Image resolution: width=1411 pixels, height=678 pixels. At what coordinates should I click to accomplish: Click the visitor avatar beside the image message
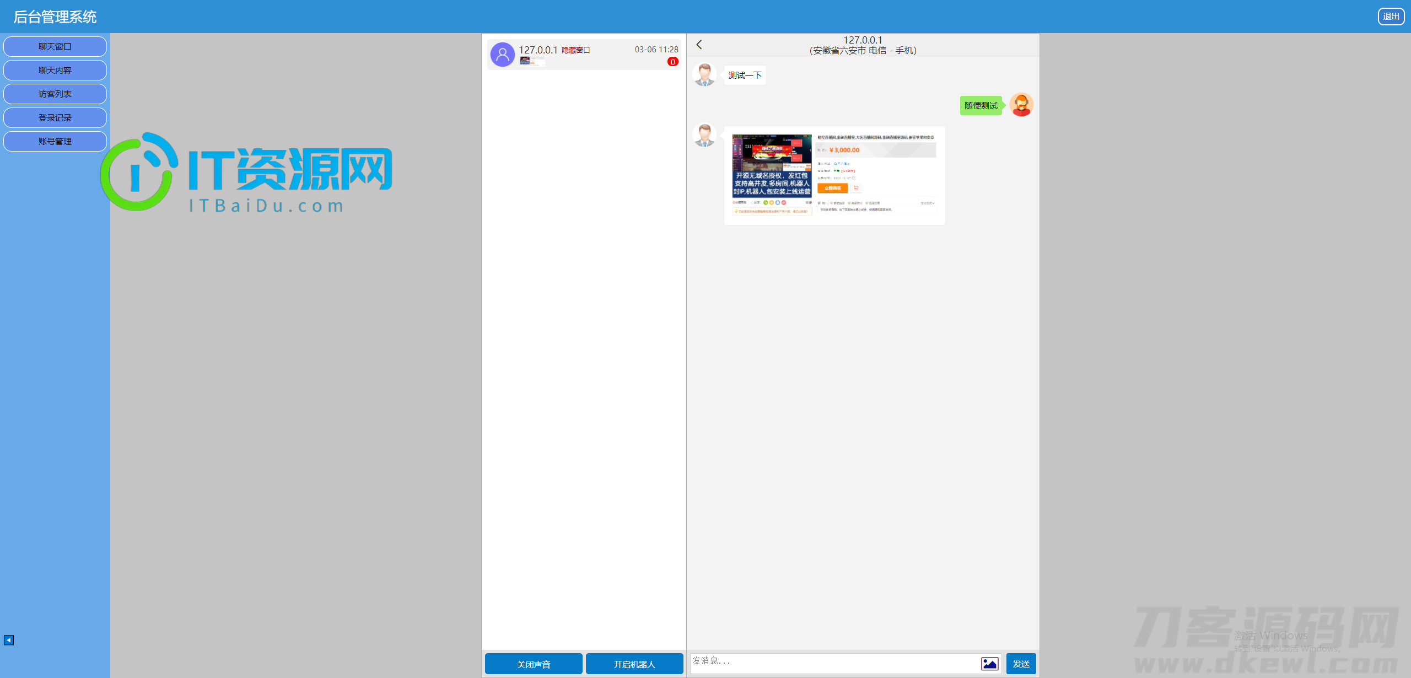(704, 135)
